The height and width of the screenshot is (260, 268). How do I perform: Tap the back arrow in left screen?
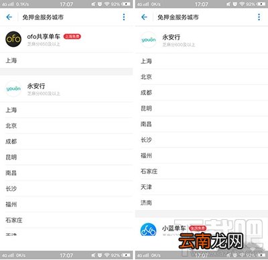(9, 17)
